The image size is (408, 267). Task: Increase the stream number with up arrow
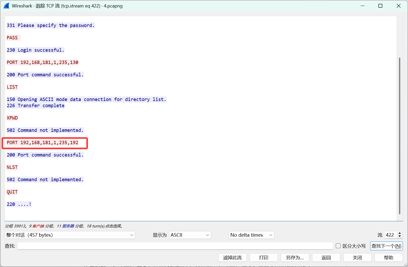[x=400, y=233]
